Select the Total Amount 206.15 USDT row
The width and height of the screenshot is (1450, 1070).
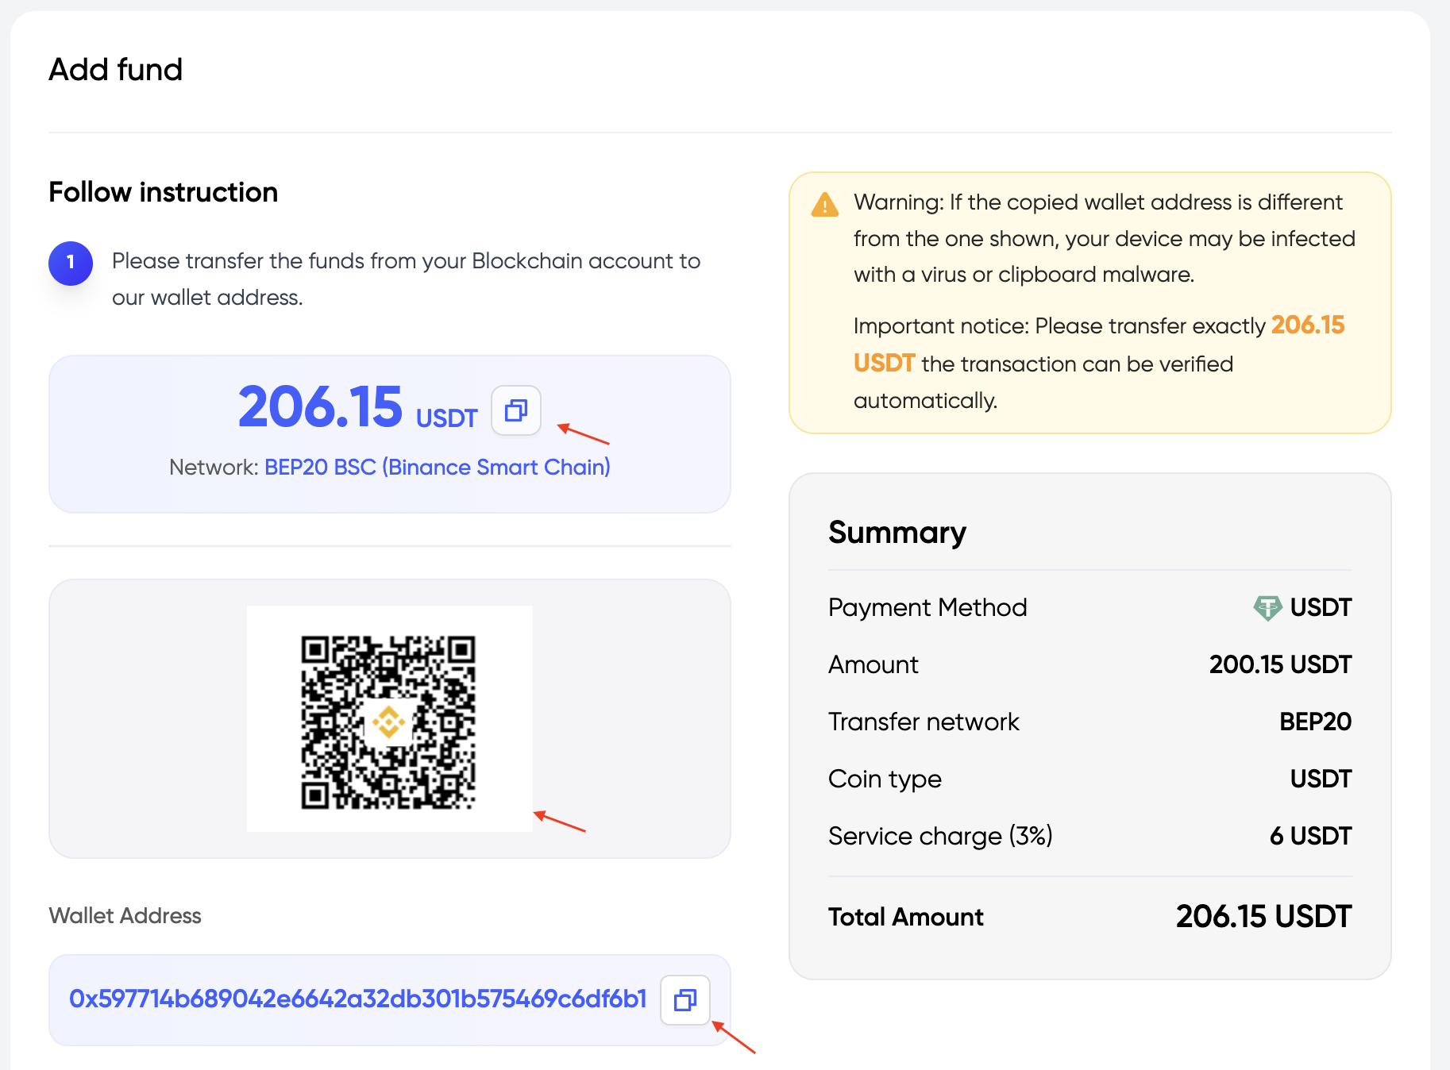tap(1089, 917)
